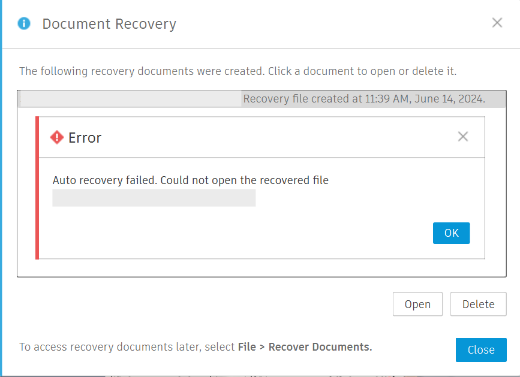Viewport: 520px width, 377px height.
Task: Open the recovered document
Action: pyautogui.click(x=417, y=304)
